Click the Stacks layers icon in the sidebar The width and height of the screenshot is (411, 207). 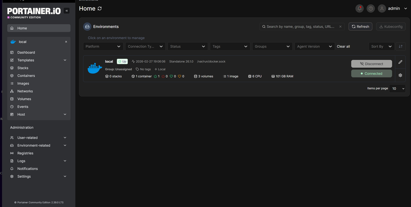[12, 68]
